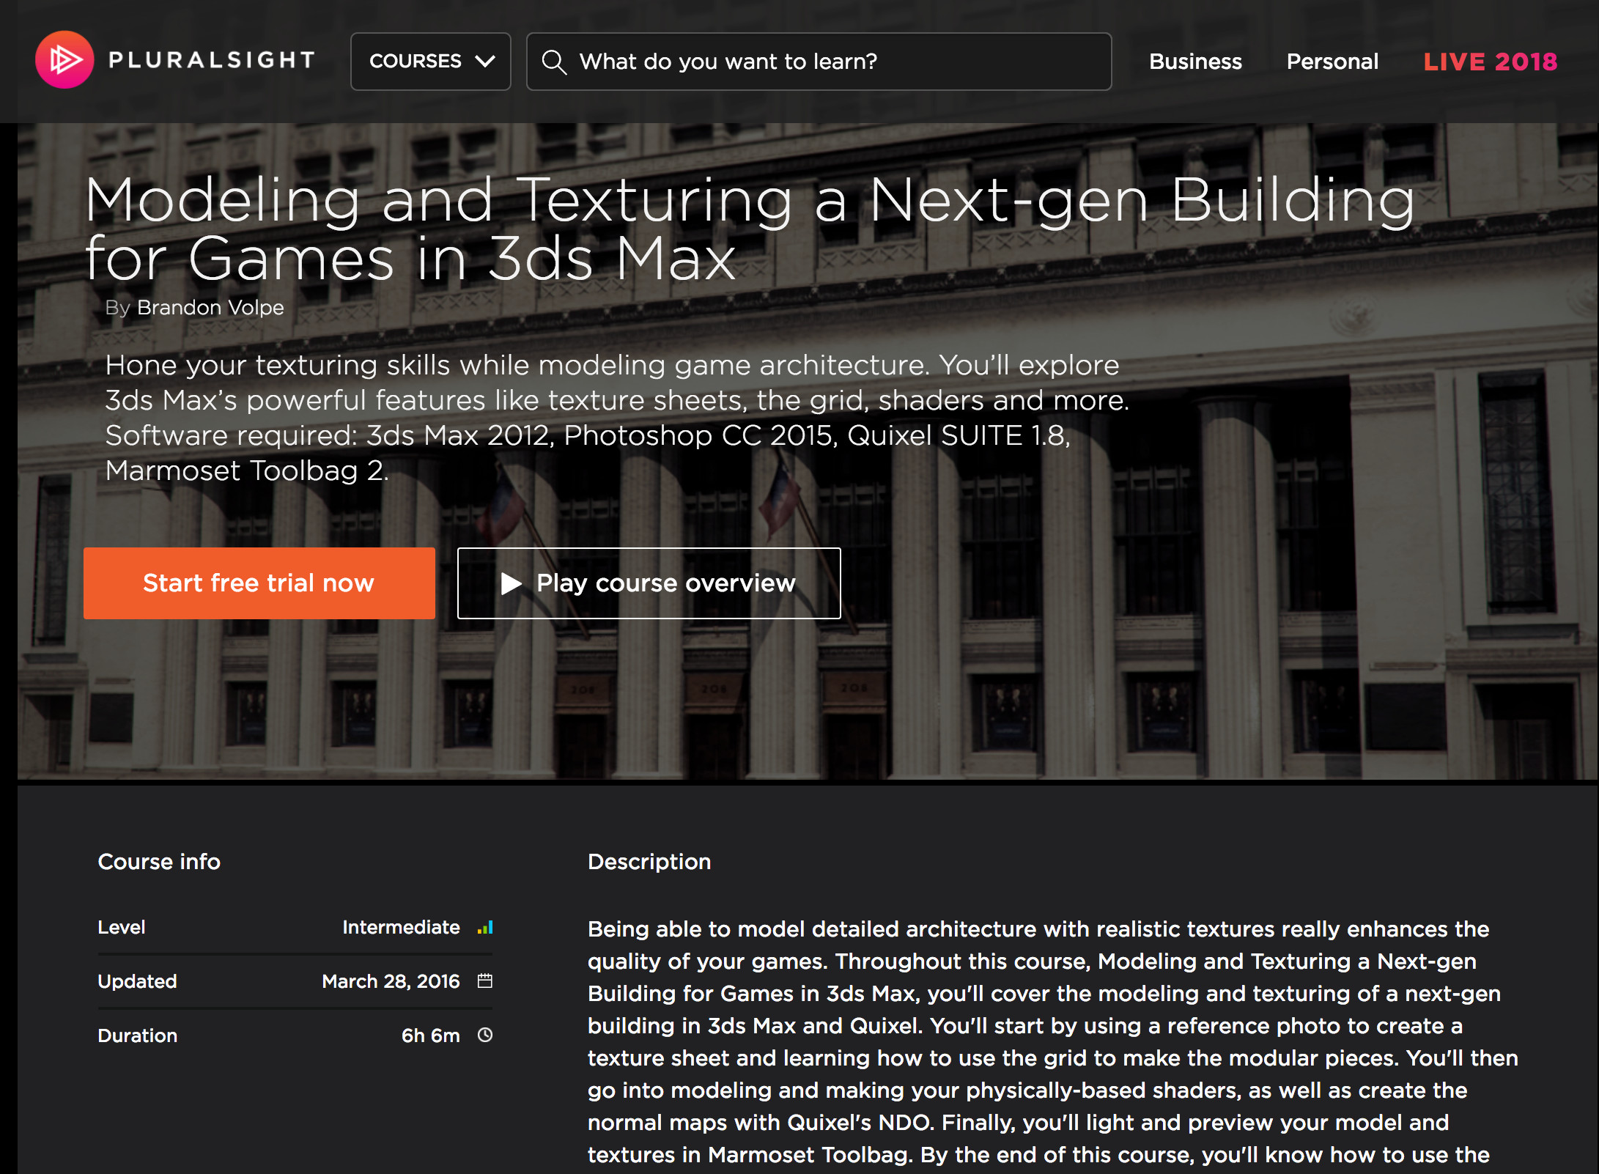Viewport: 1599px width, 1174px height.
Task: Click the Pluralsight play-logo icon
Action: point(64,60)
